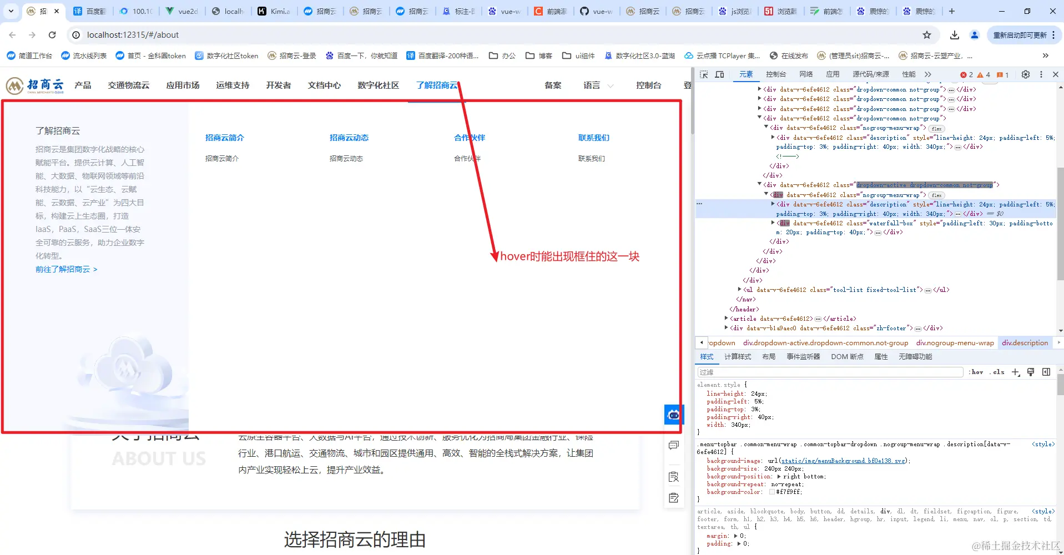Open menuBackground.bf0e138.svg link

coord(844,461)
